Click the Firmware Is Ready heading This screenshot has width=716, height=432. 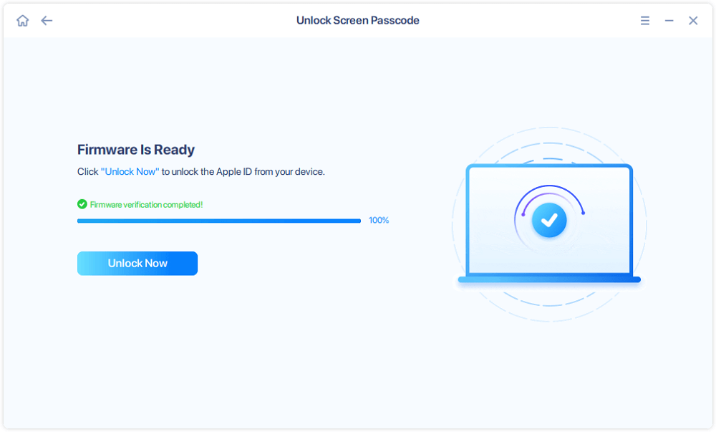click(x=136, y=150)
